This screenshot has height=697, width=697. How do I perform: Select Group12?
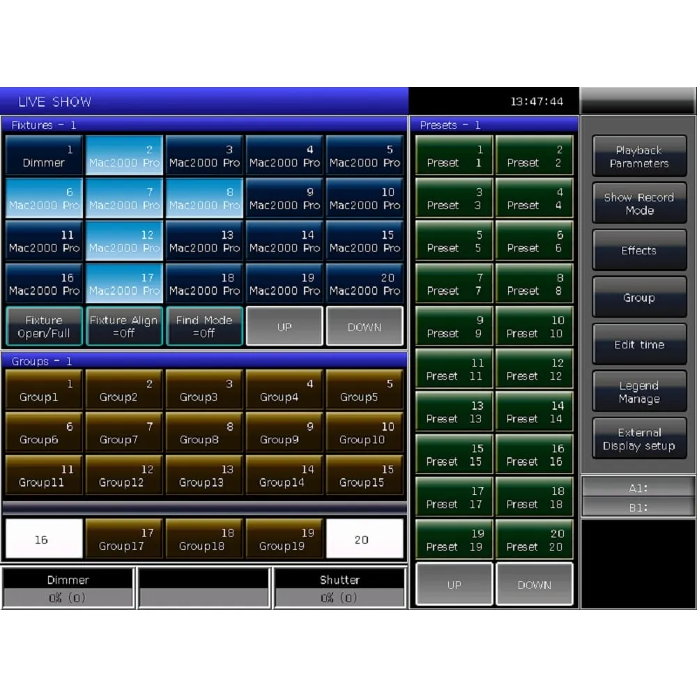click(124, 475)
